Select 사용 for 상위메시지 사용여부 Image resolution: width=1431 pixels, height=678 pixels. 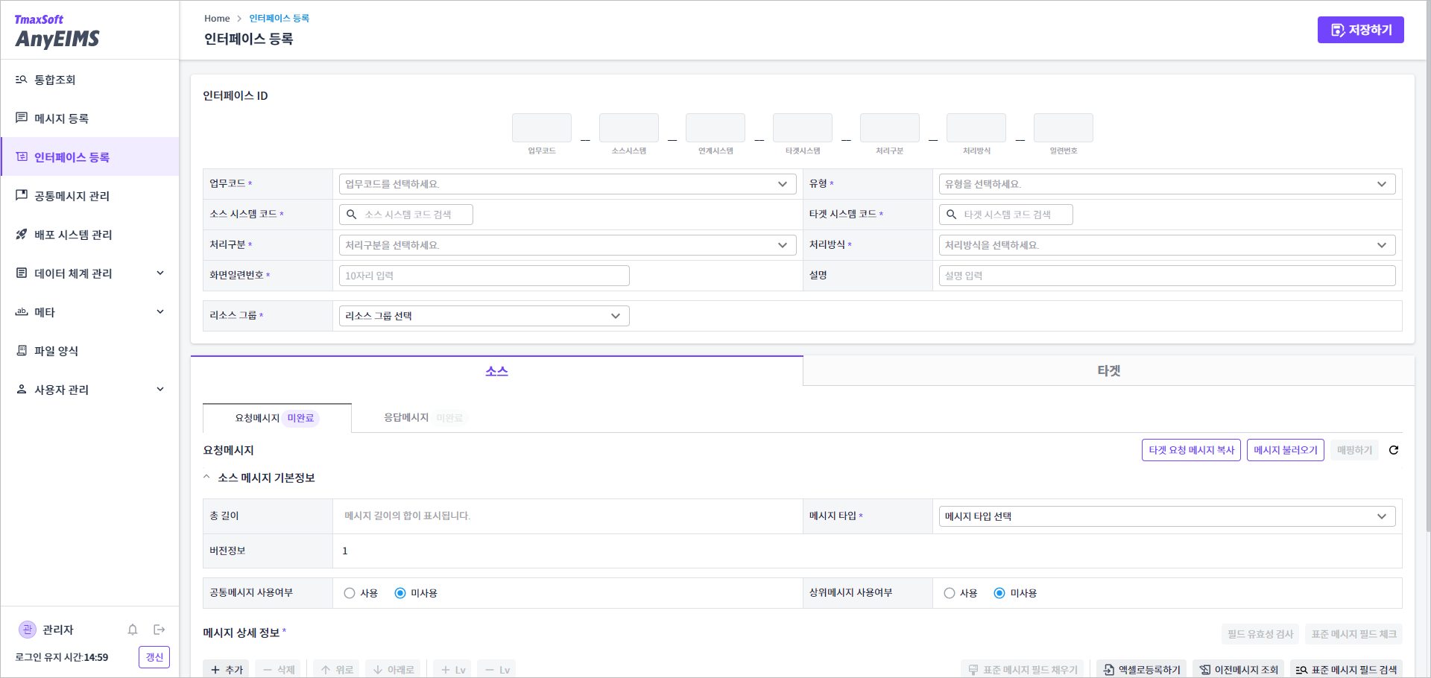[950, 593]
